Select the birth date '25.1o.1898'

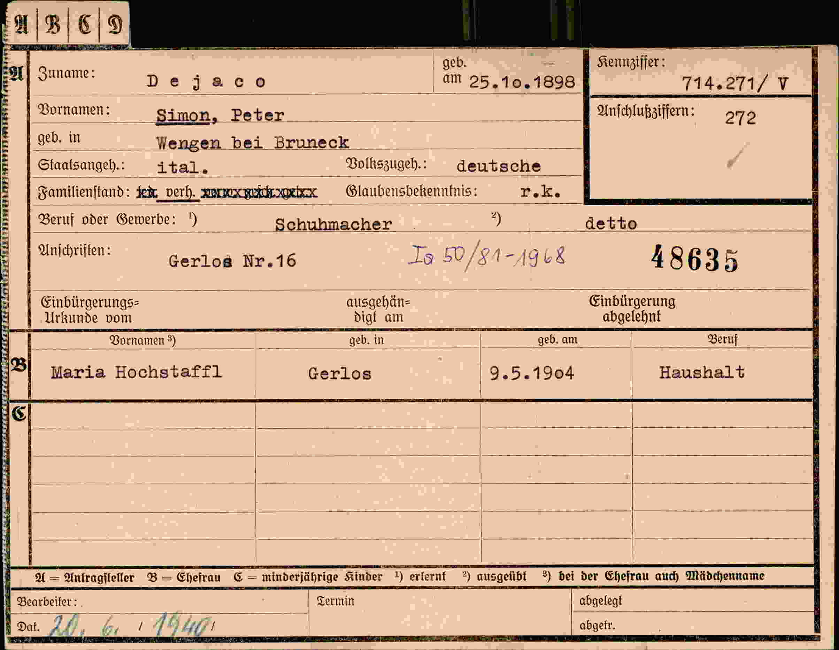click(x=522, y=82)
